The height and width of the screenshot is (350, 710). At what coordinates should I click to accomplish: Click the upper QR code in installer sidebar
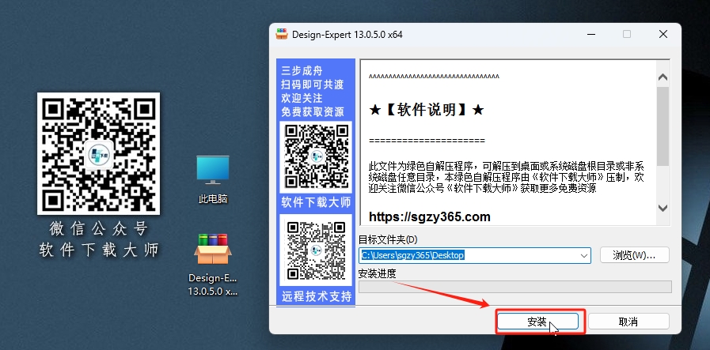316,156
